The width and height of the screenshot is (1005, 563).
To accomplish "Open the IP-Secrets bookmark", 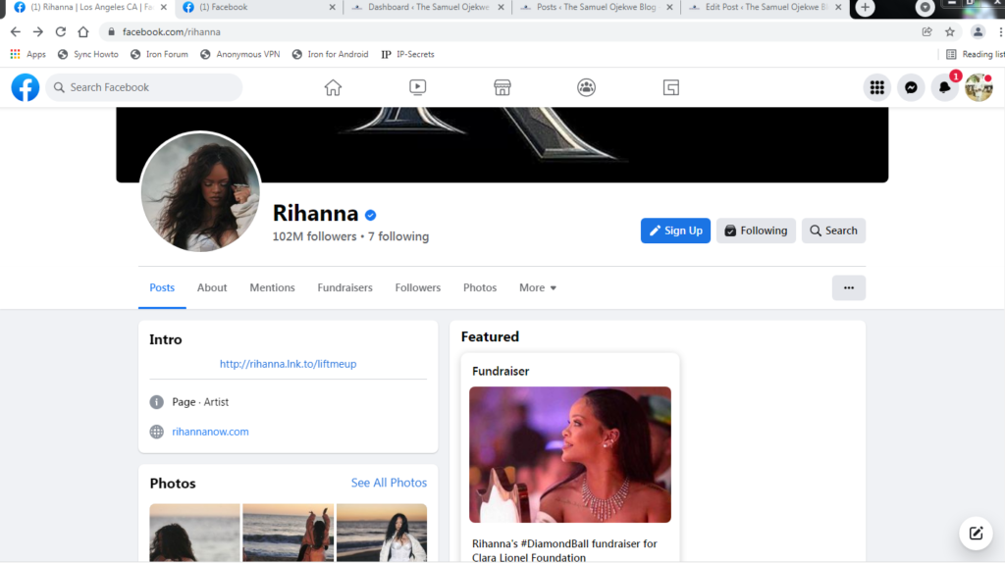I will (x=408, y=55).
